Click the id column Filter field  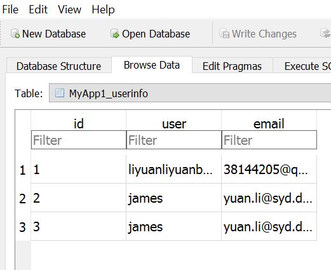tap(79, 140)
